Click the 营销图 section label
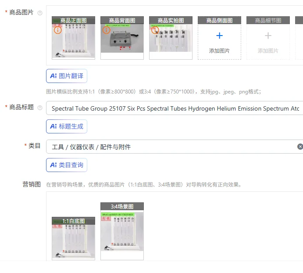 pos(32,184)
